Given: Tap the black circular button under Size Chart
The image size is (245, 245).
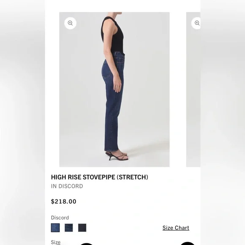Looking at the screenshot, I should (x=188, y=243).
